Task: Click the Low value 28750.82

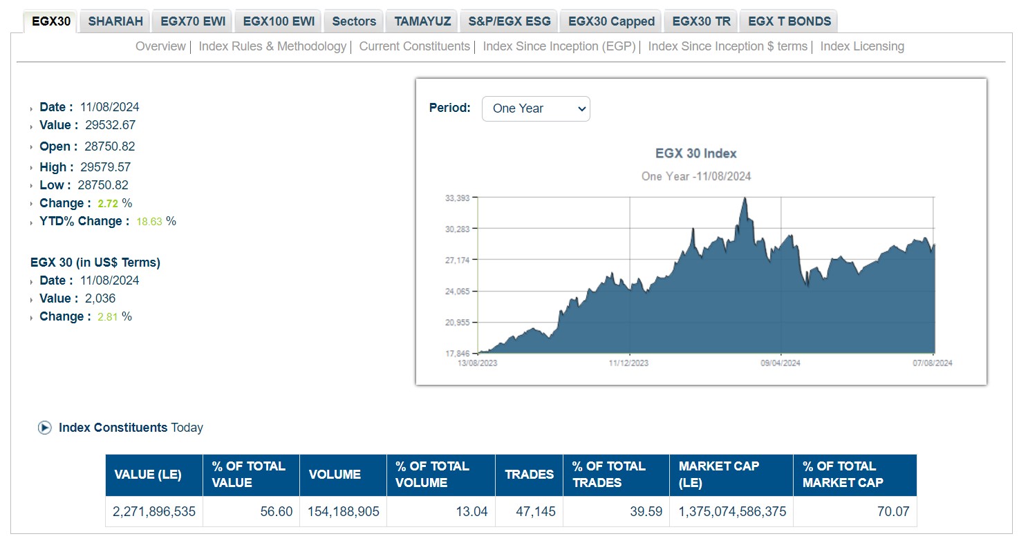Action: tap(103, 185)
